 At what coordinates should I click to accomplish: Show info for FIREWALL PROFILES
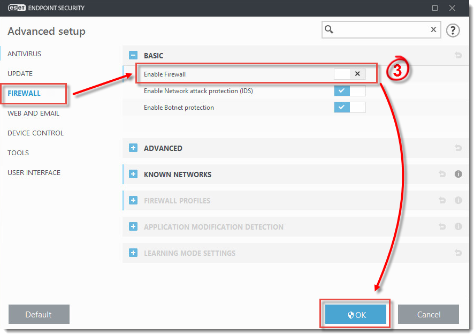(x=458, y=200)
